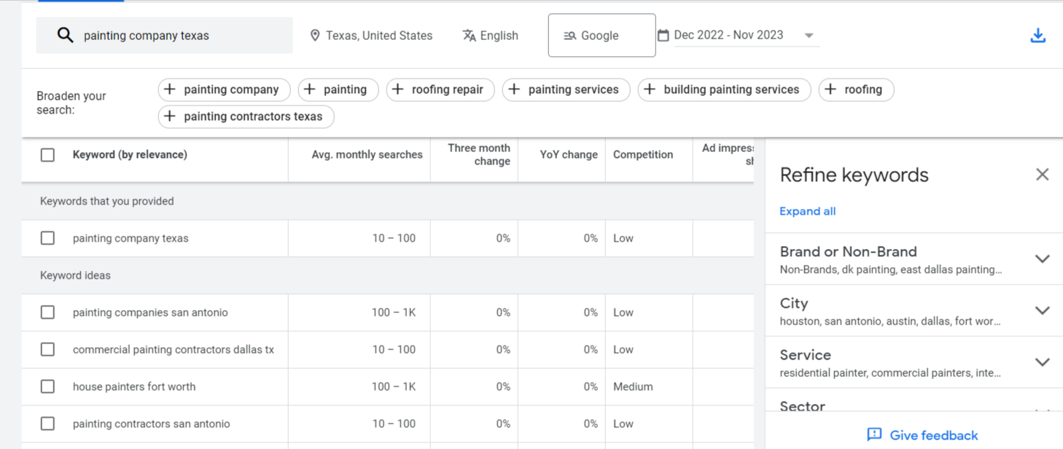This screenshot has width=1063, height=449.
Task: Click the search magnifier icon
Action: tap(66, 34)
